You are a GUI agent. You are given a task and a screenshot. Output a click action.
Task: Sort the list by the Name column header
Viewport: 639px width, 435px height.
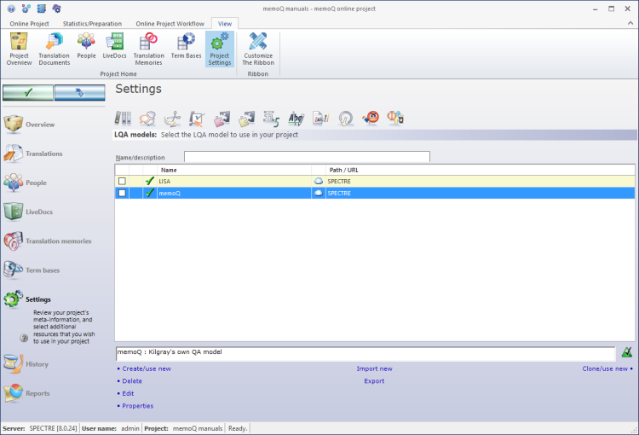click(230, 170)
